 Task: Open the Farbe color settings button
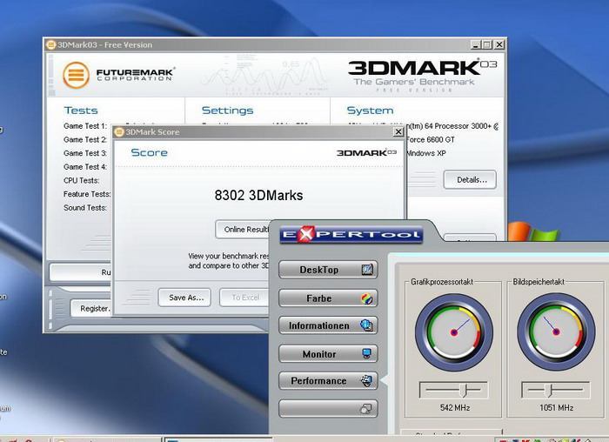(328, 298)
